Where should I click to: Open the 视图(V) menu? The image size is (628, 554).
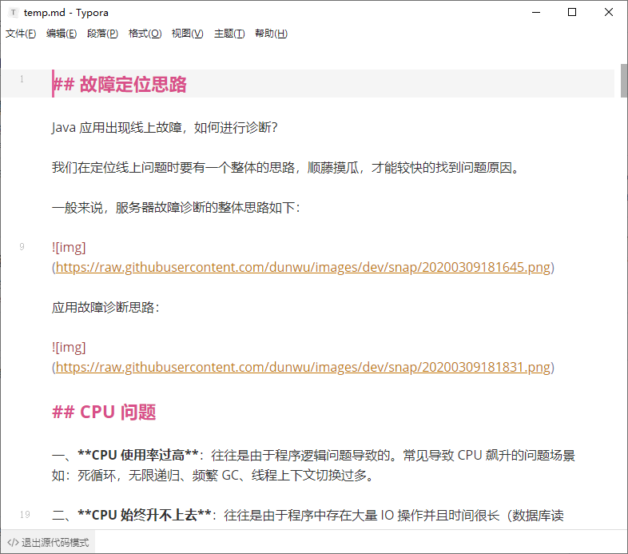point(188,34)
